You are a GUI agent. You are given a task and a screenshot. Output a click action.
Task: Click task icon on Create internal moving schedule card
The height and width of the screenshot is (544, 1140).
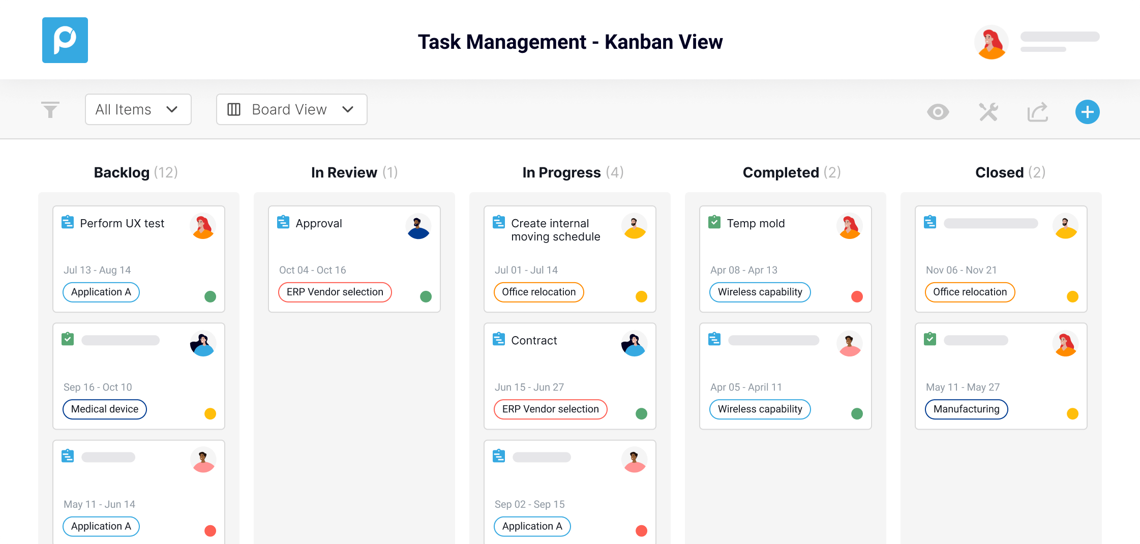(499, 222)
